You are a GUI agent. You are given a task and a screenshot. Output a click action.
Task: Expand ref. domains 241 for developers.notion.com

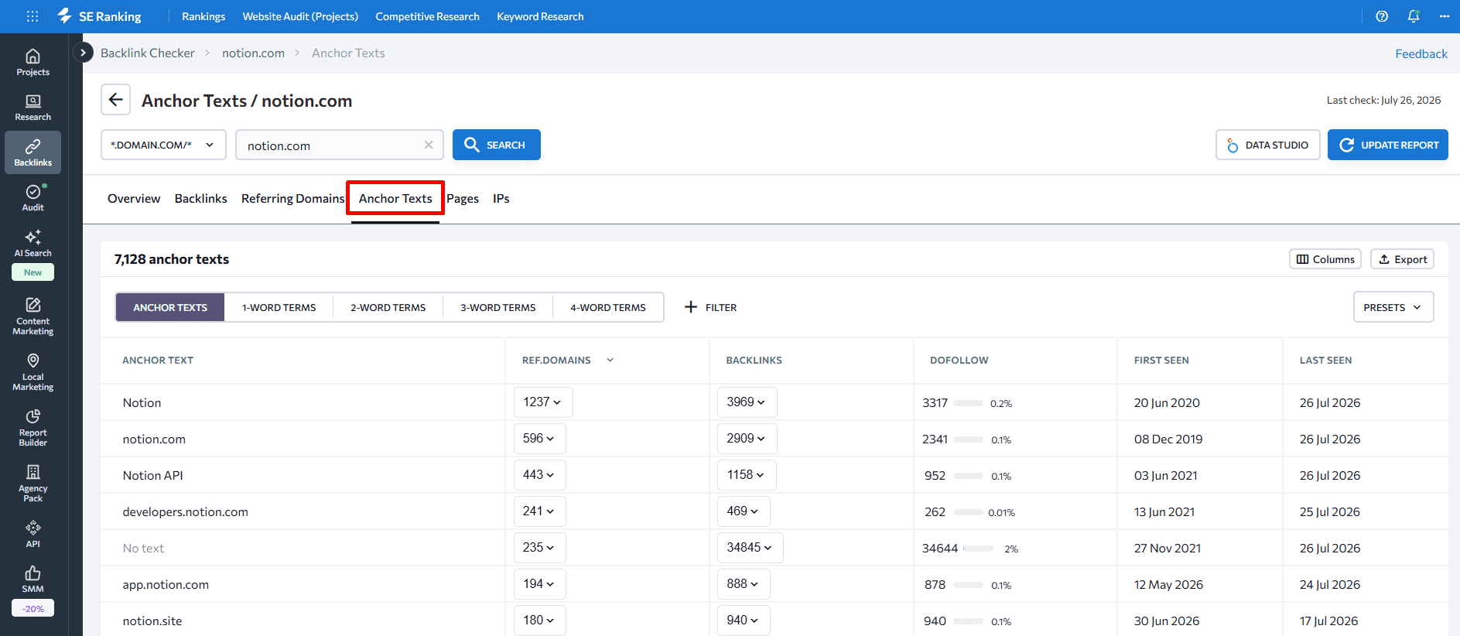click(x=539, y=511)
